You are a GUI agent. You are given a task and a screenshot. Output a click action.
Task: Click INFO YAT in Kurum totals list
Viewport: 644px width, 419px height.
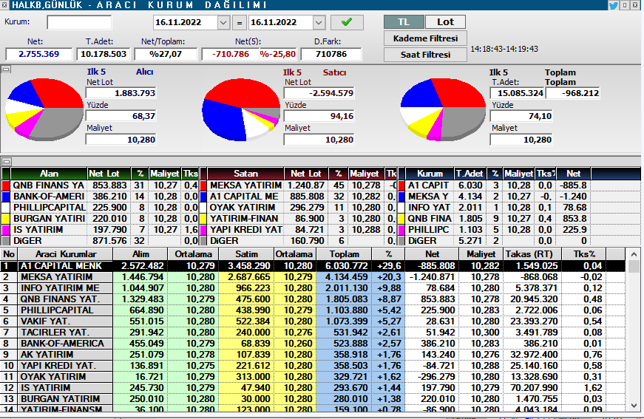[x=430, y=208]
